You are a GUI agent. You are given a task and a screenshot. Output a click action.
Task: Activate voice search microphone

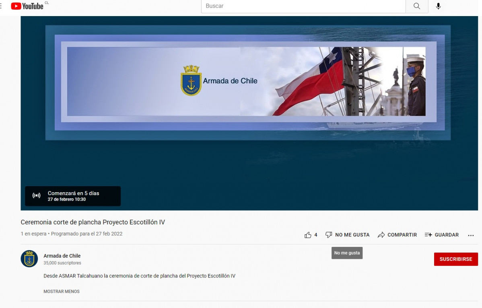(439, 6)
